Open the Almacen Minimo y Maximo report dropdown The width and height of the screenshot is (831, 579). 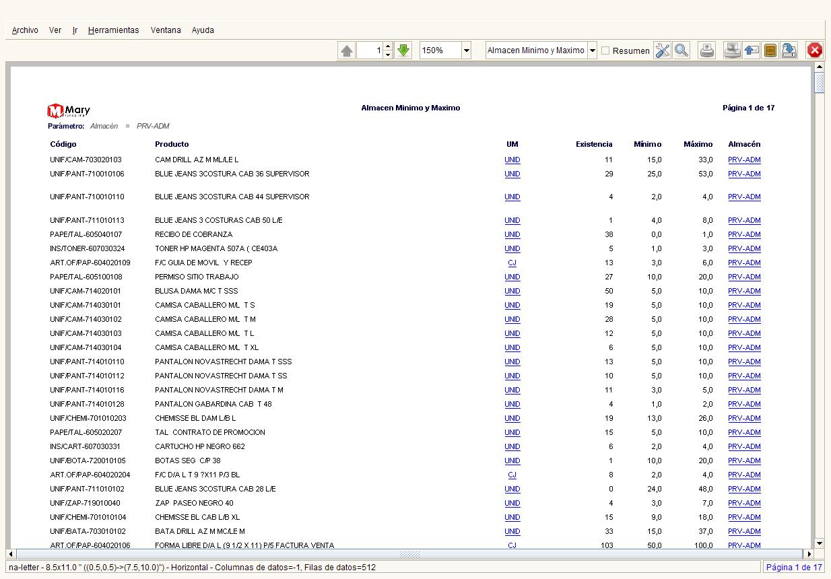(x=592, y=50)
